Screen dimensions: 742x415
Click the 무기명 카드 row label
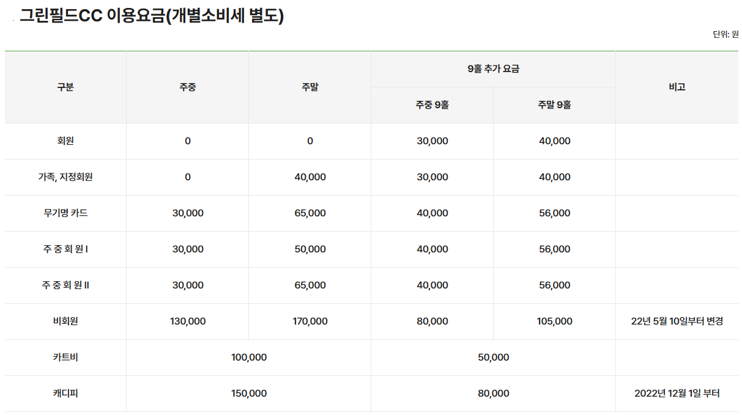tap(65, 213)
